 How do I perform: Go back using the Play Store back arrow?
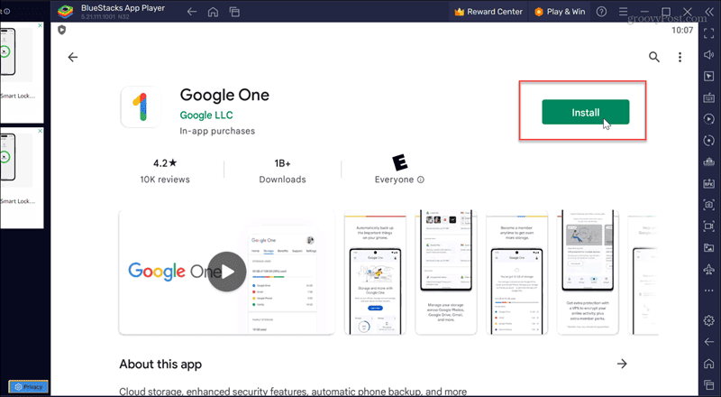click(x=73, y=57)
